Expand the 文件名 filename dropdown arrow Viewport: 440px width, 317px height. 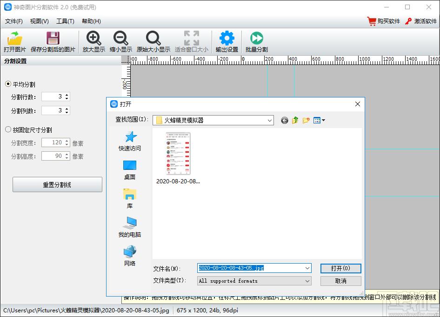click(307, 268)
